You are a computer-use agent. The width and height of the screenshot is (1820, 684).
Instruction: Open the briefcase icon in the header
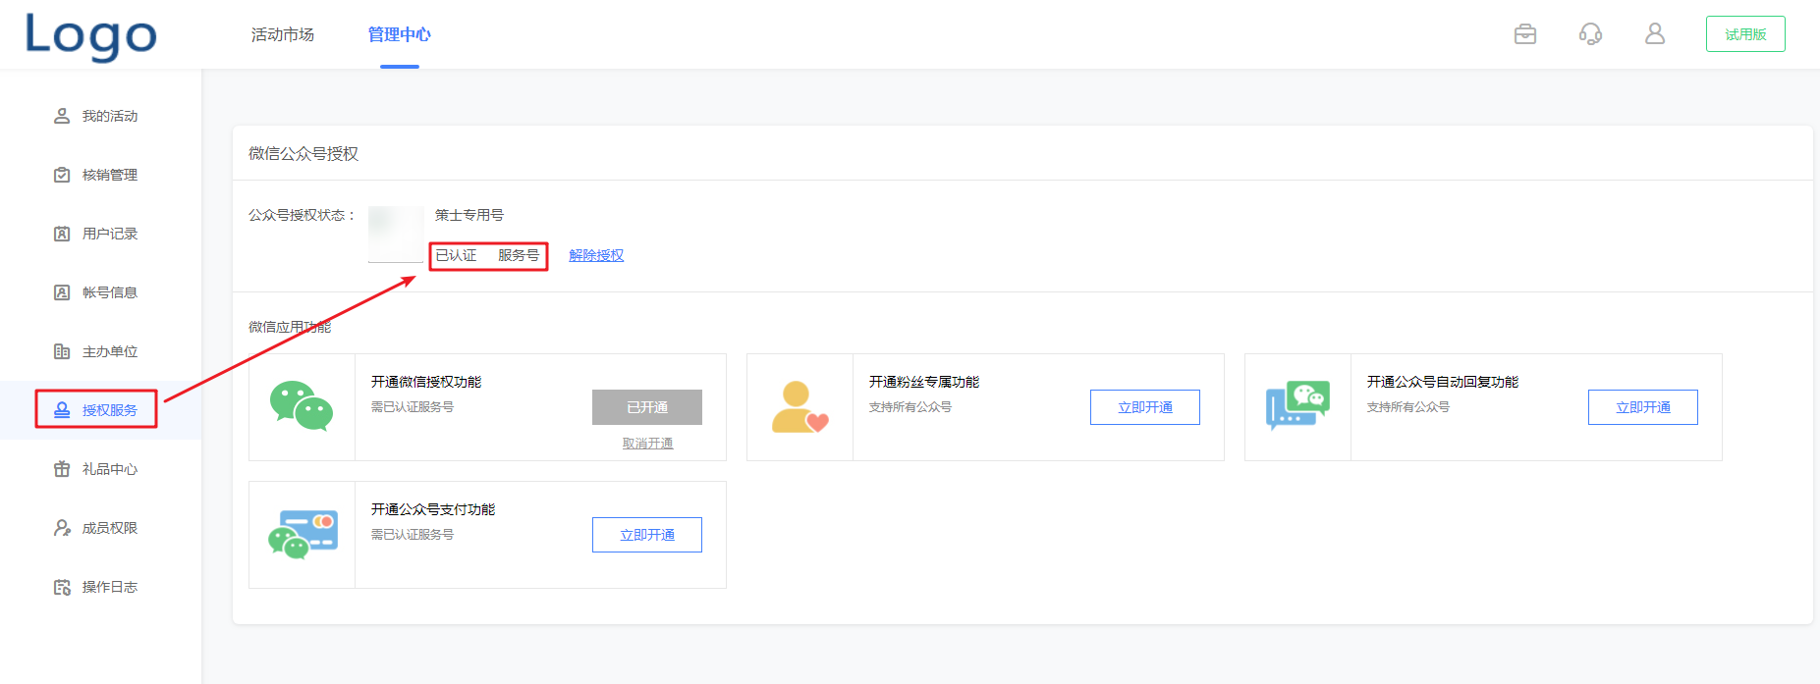pyautogui.click(x=1525, y=34)
